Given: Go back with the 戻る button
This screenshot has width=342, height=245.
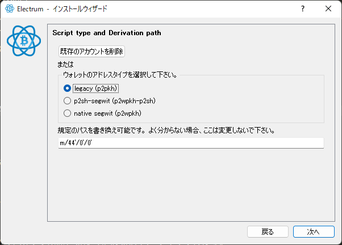Looking at the screenshot, I should (x=268, y=231).
